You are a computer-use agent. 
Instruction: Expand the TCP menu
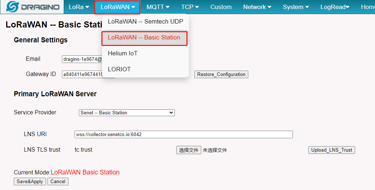pos(190,7)
